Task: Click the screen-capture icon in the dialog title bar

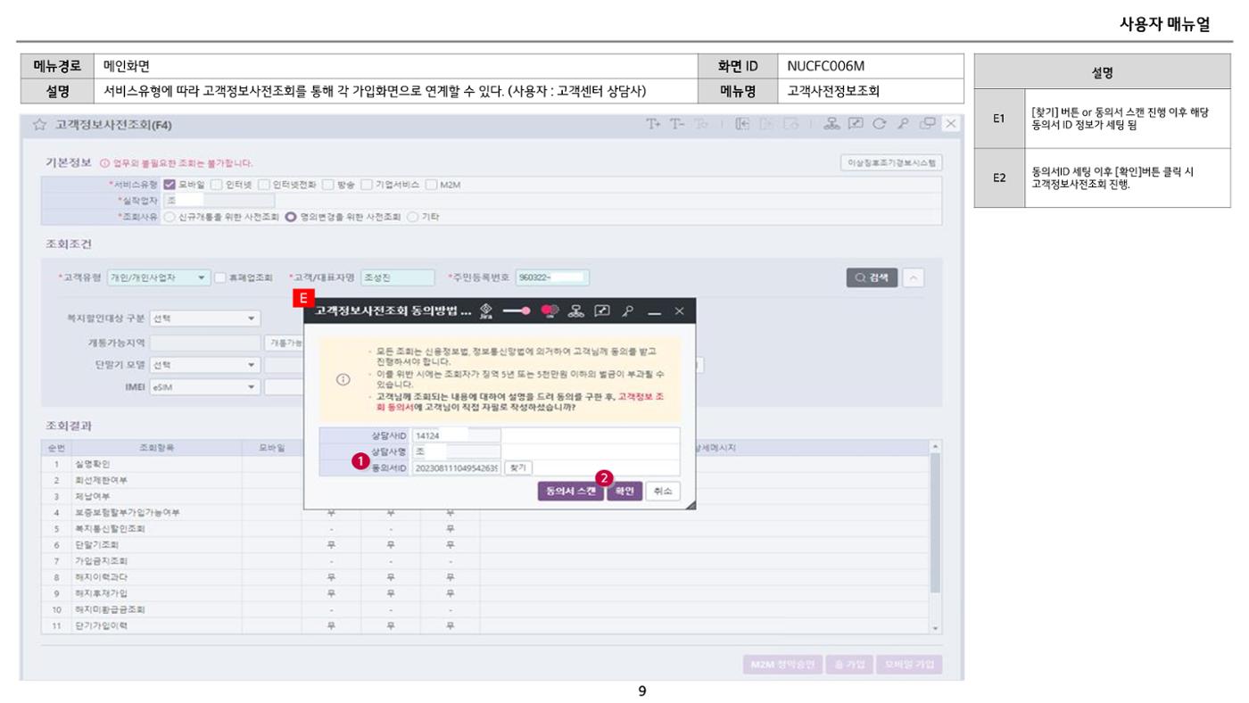Action: pyautogui.click(x=602, y=310)
